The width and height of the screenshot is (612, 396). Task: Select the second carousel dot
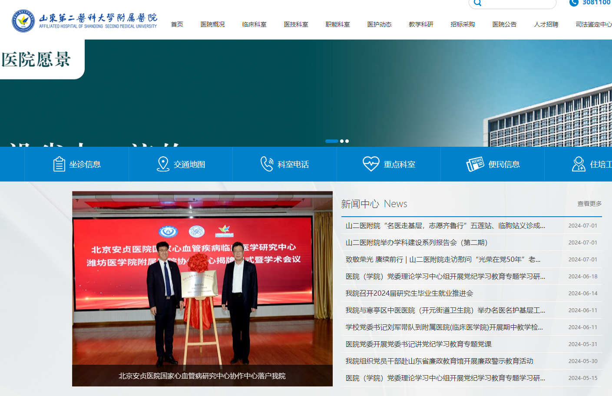pyautogui.click(x=342, y=141)
